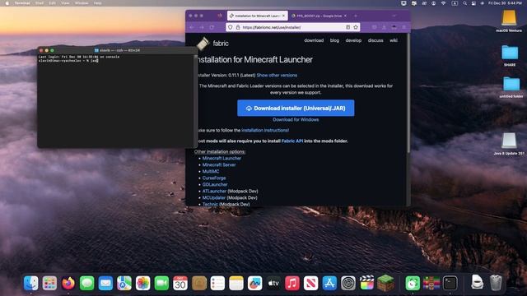This screenshot has width=527, height=296.
Task: Open the Notes app in dock
Action: click(x=236, y=283)
